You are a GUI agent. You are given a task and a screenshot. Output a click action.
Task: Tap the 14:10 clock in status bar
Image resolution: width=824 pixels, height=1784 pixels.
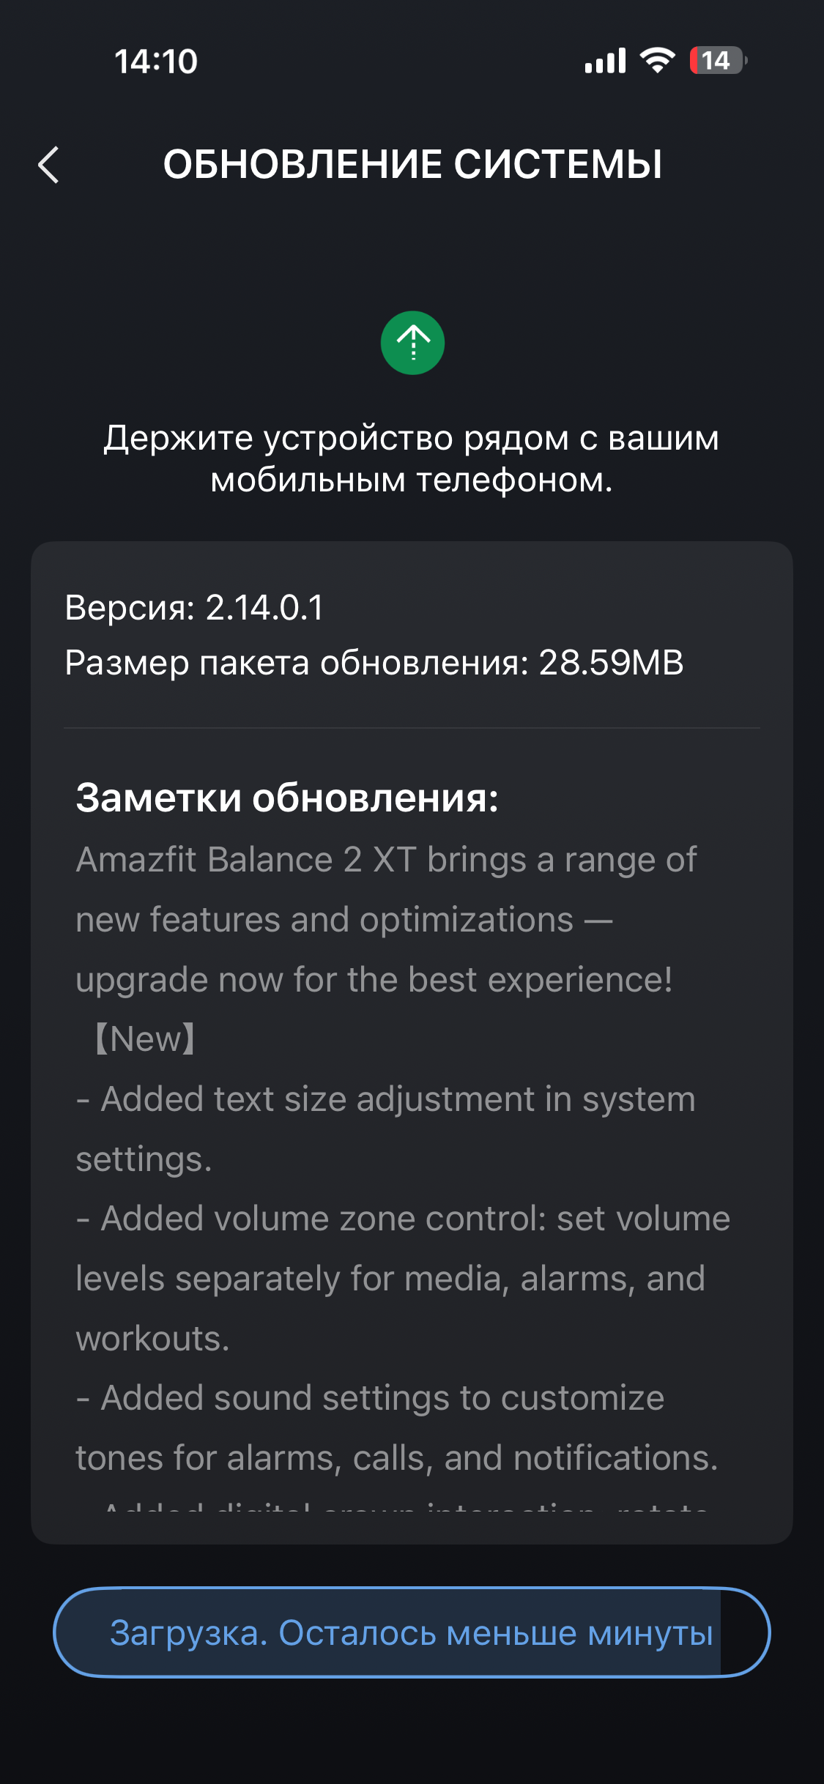156,62
